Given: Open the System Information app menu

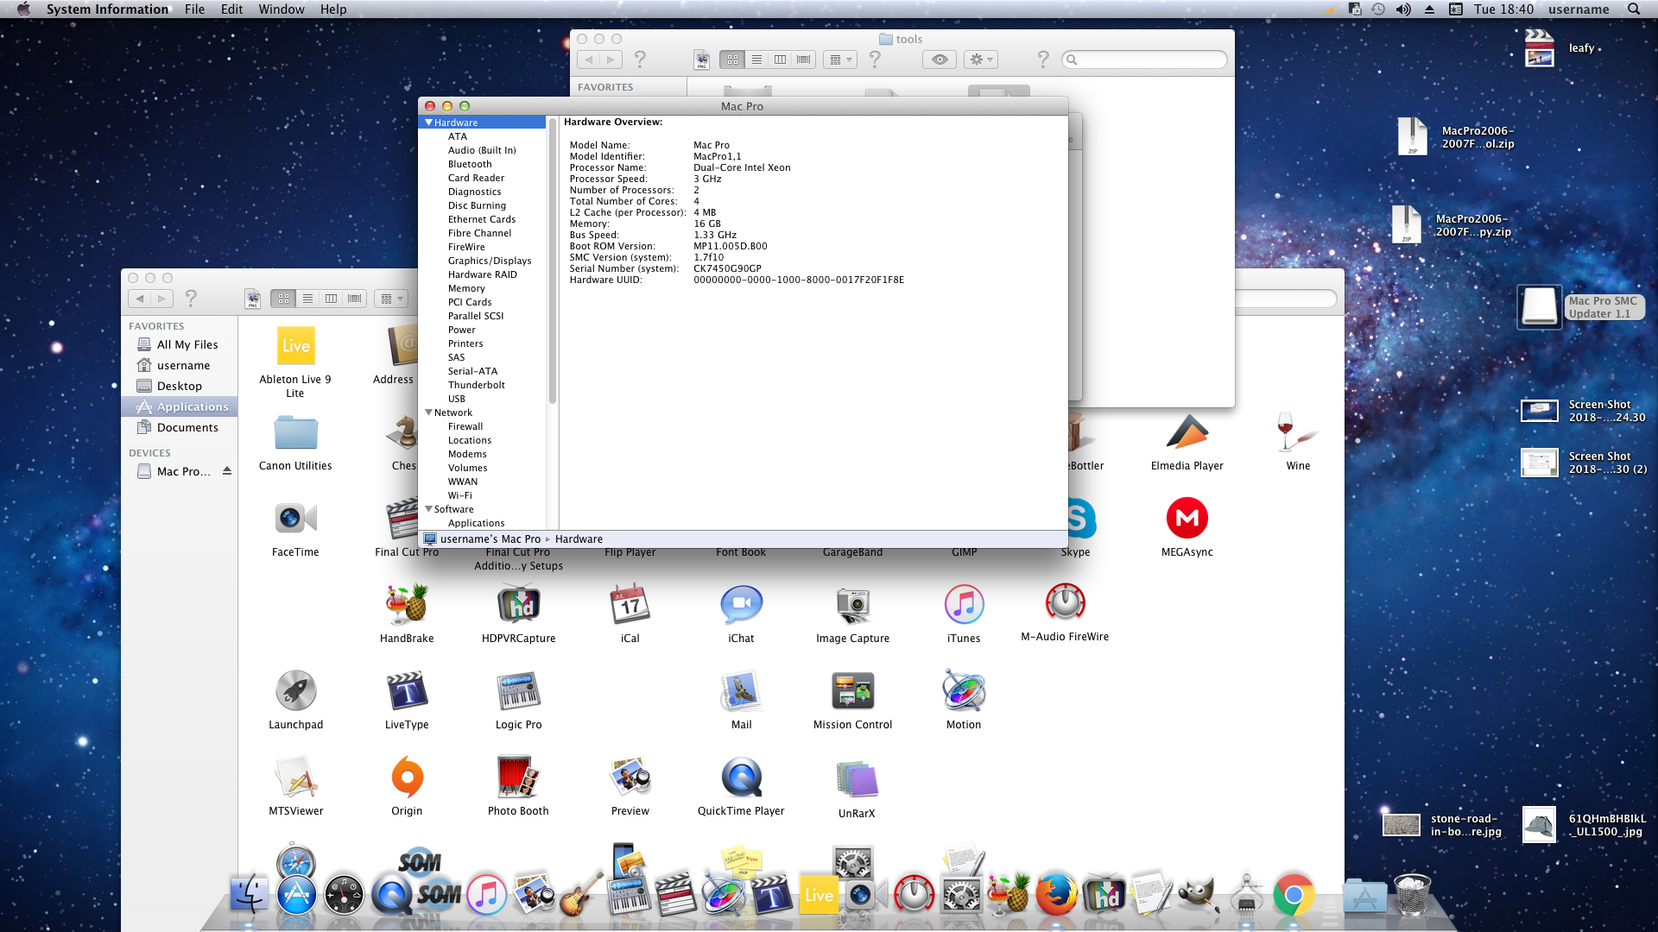Looking at the screenshot, I should click(x=107, y=9).
